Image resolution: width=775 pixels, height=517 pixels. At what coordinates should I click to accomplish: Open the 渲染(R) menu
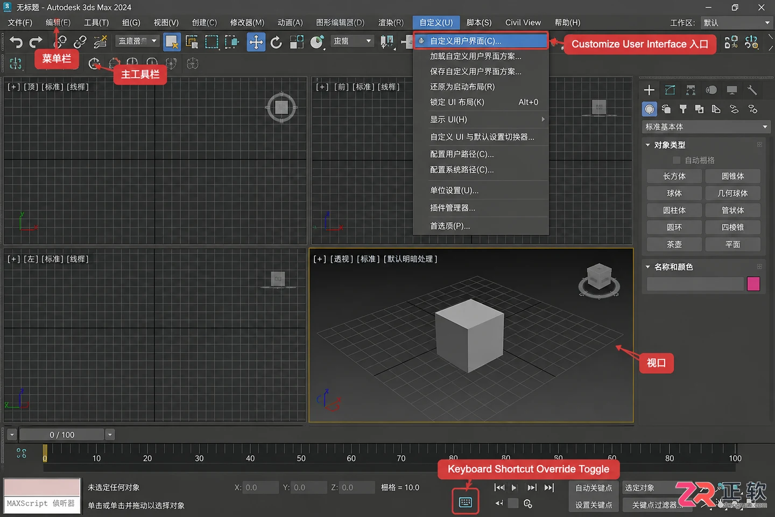391,23
